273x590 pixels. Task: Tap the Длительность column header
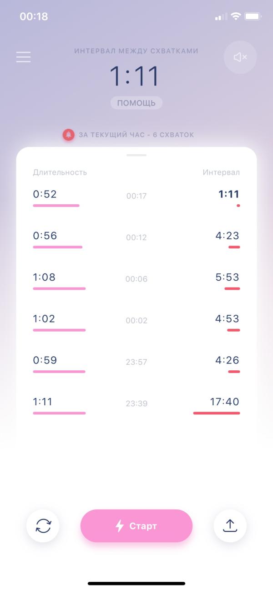(x=60, y=172)
